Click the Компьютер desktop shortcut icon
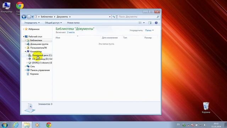The width and height of the screenshot is (227, 128). 6,7
